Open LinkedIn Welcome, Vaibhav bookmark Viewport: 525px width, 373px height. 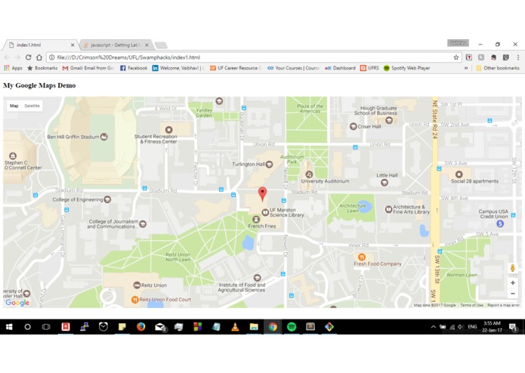click(178, 68)
